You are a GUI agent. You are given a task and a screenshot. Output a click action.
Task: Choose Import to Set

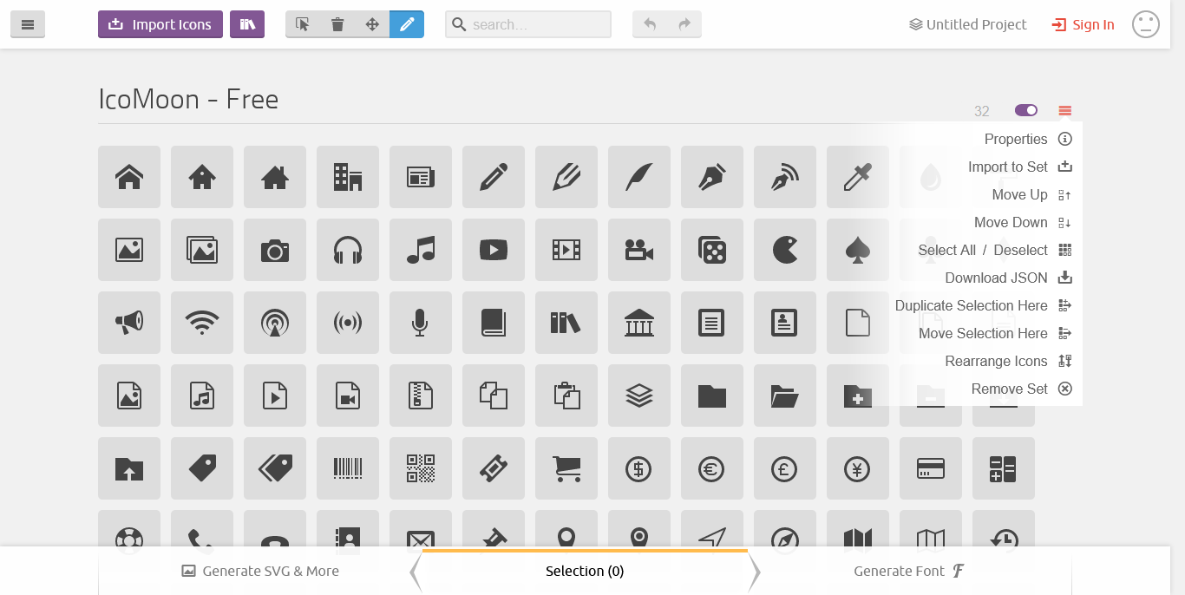(1020, 167)
